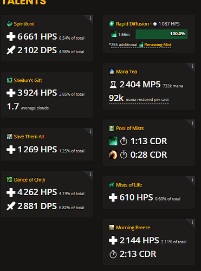Image resolution: width=201 pixels, height=271 pixels.
Task: Click the 100.0% uptime bar
Action: click(161, 34)
